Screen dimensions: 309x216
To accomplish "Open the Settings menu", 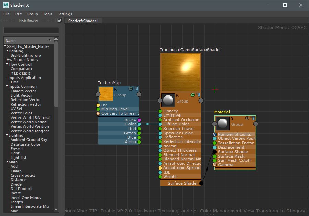I will [x=64, y=14].
